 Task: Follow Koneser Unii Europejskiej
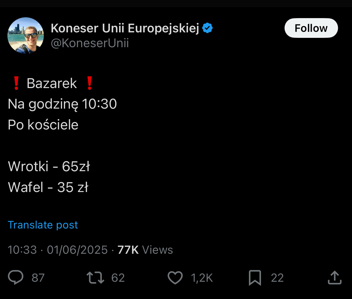tap(311, 28)
